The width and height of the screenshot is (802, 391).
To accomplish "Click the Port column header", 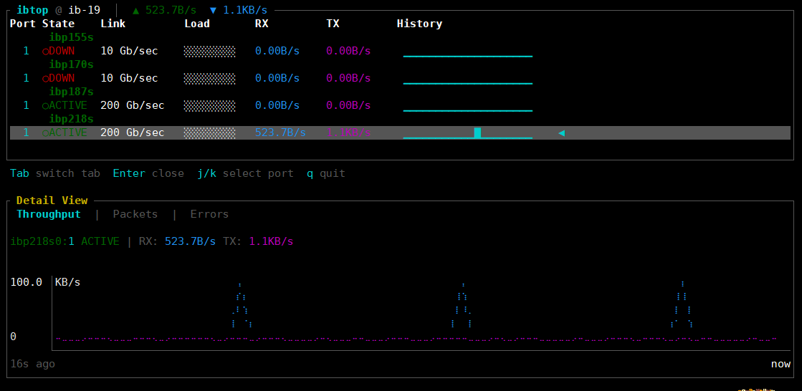I will (23, 24).
